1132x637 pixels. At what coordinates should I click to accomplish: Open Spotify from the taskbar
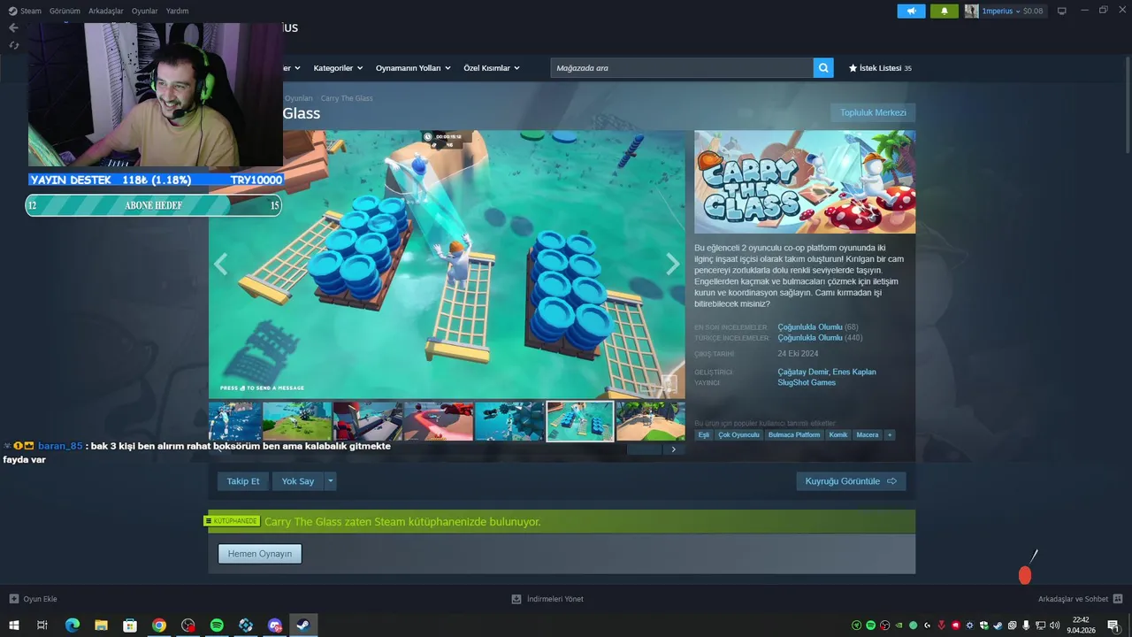click(217, 625)
